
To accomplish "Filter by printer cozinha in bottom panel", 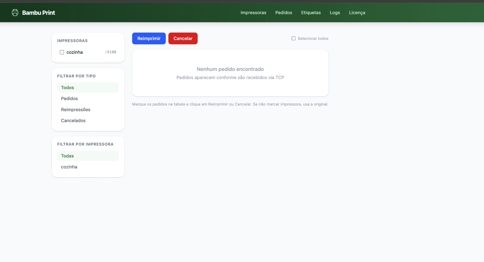I will [88, 167].
